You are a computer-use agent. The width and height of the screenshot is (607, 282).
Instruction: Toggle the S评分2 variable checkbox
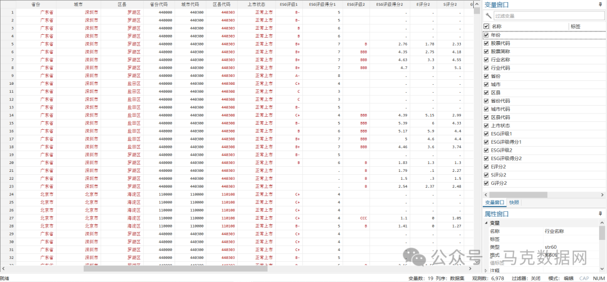(x=487, y=175)
